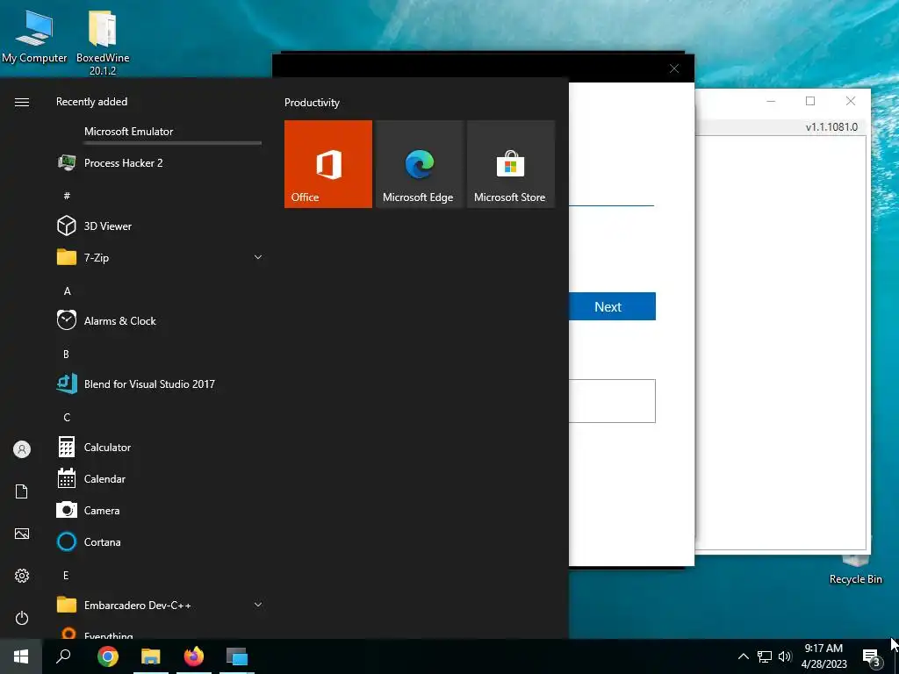The width and height of the screenshot is (899, 674).
Task: Click the volume speaker tray icon
Action: point(785,656)
